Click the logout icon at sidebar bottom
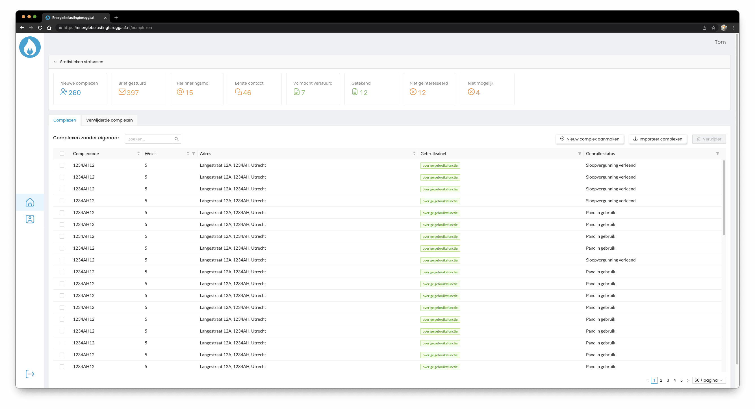Image resolution: width=755 pixels, height=409 pixels. point(30,374)
